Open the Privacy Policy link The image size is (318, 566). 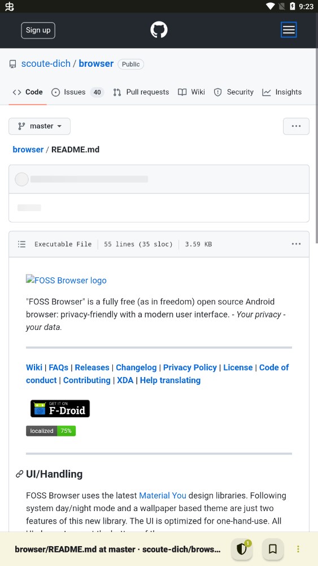click(190, 367)
